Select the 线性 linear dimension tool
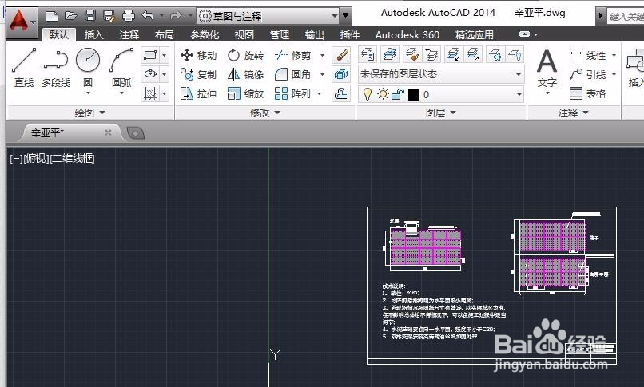Viewport: 644px width, 387px height. (x=588, y=55)
